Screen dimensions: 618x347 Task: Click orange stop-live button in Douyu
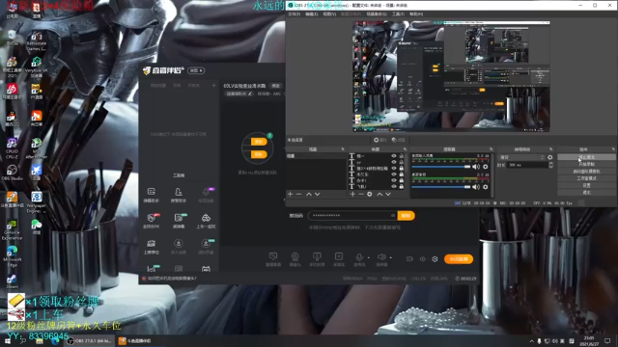coord(459,259)
